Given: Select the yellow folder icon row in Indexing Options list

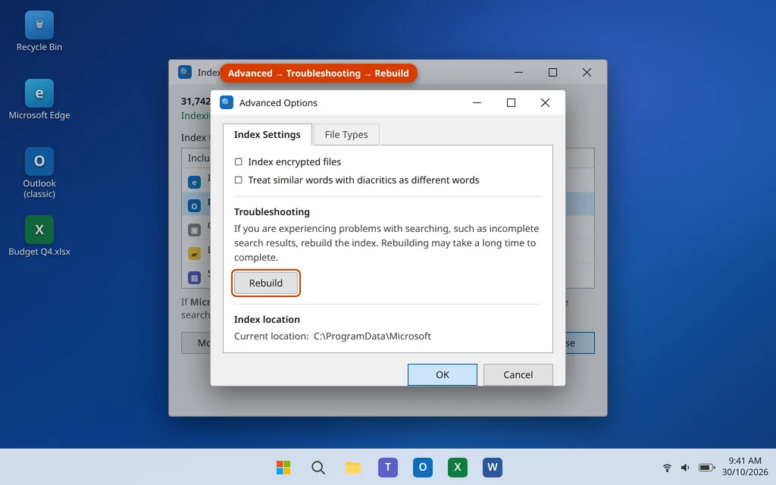Looking at the screenshot, I should [195, 254].
